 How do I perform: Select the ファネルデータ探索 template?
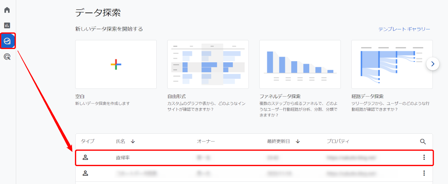click(300, 64)
